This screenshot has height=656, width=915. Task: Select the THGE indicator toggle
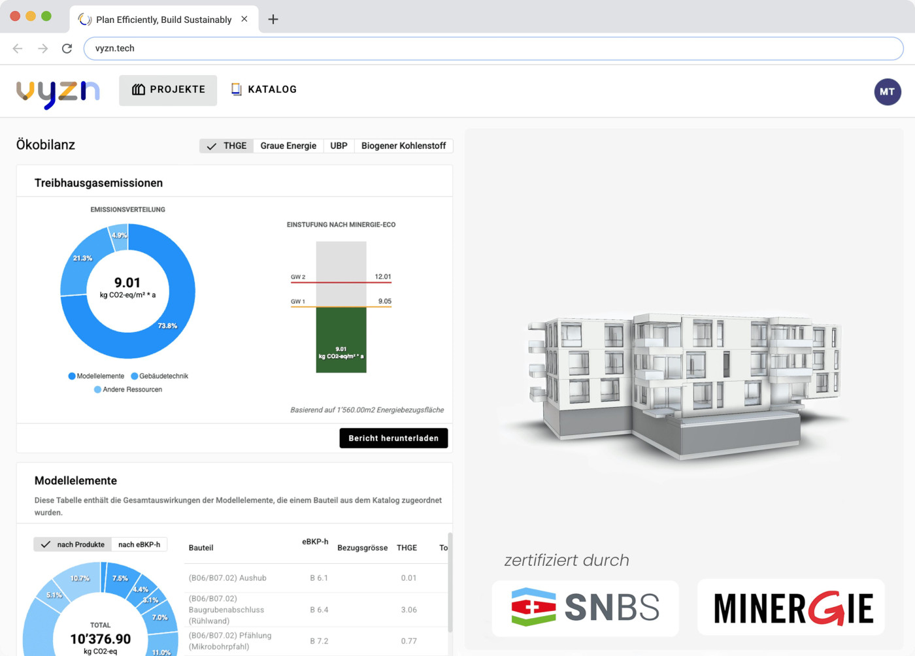click(x=226, y=146)
